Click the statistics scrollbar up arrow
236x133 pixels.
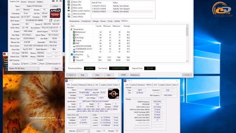[187, 25]
